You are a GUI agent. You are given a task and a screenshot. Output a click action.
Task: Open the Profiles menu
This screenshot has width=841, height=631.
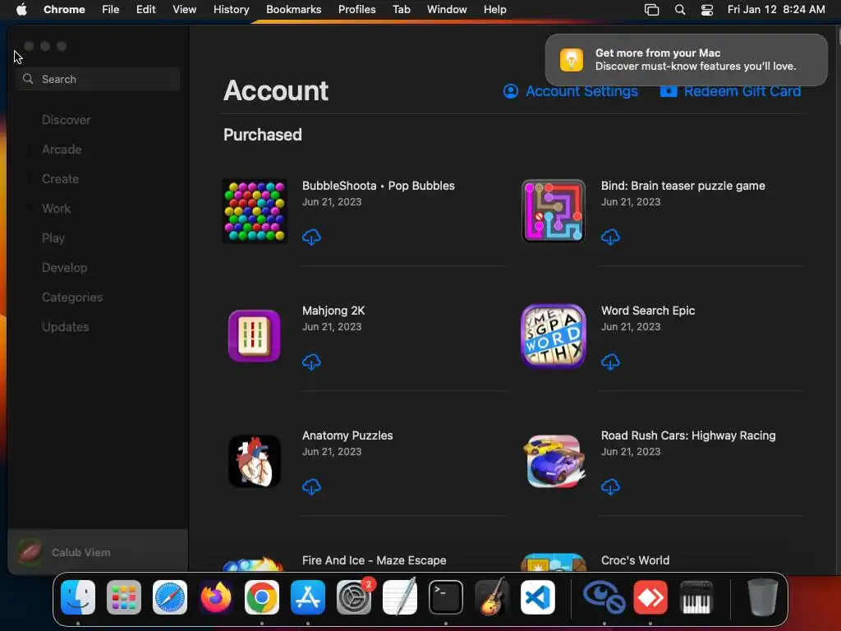click(x=356, y=9)
